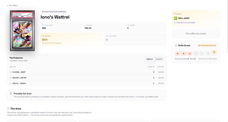228x122 pixels.
Task: Sort participants by Highest
Action: click(x=150, y=59)
